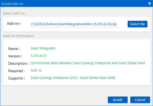Click the Select file button
Image resolution: width=153 pixels, height=106 pixels.
(x=137, y=24)
